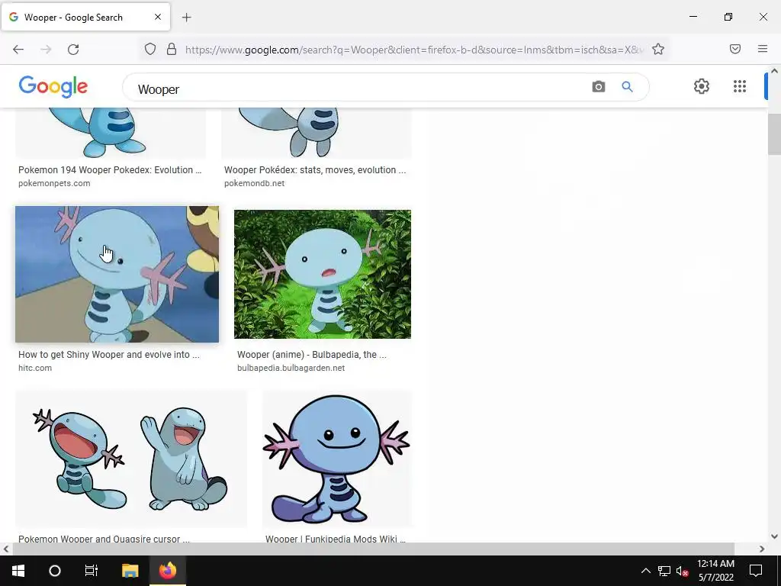The width and height of the screenshot is (781, 586).
Task: Save page to Pocket icon
Action: coord(735,49)
